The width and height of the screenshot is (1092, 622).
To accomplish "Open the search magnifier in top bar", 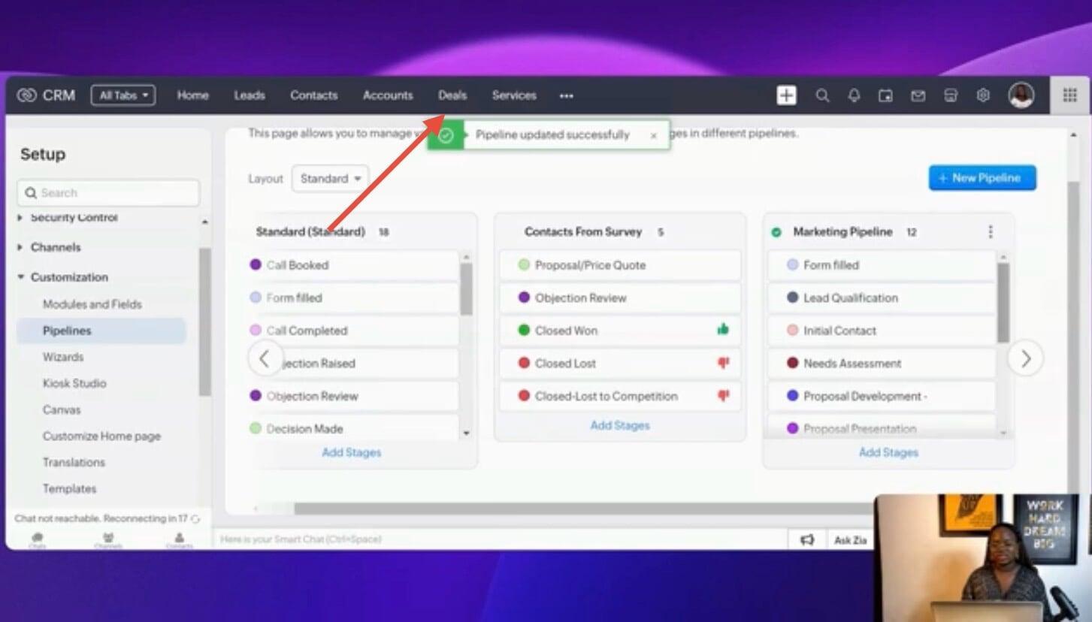I will pyautogui.click(x=822, y=95).
